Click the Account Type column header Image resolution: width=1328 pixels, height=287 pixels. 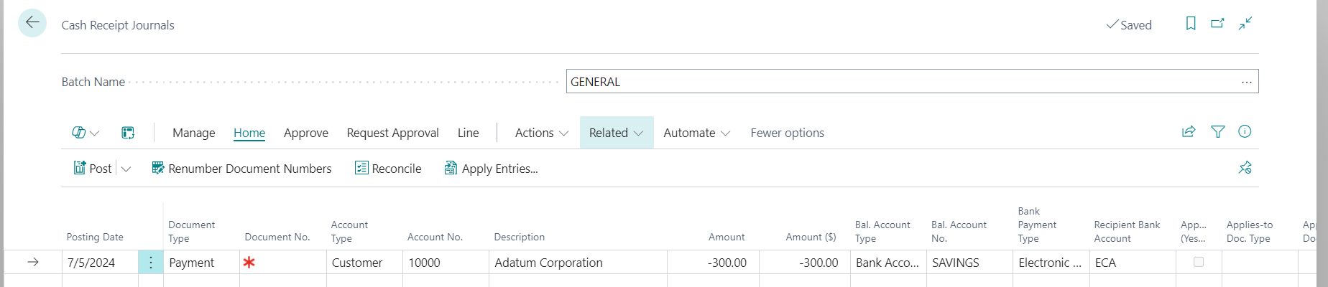[349, 231]
